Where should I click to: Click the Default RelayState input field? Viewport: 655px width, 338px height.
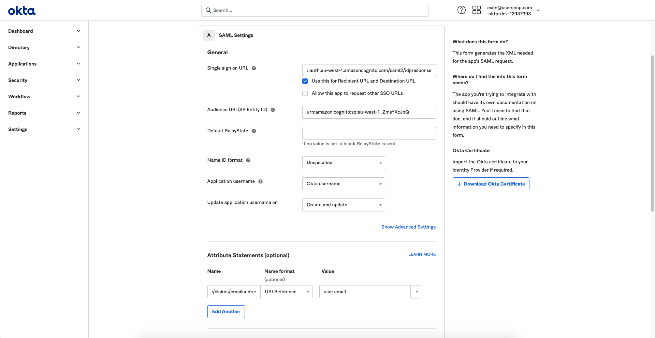point(369,133)
